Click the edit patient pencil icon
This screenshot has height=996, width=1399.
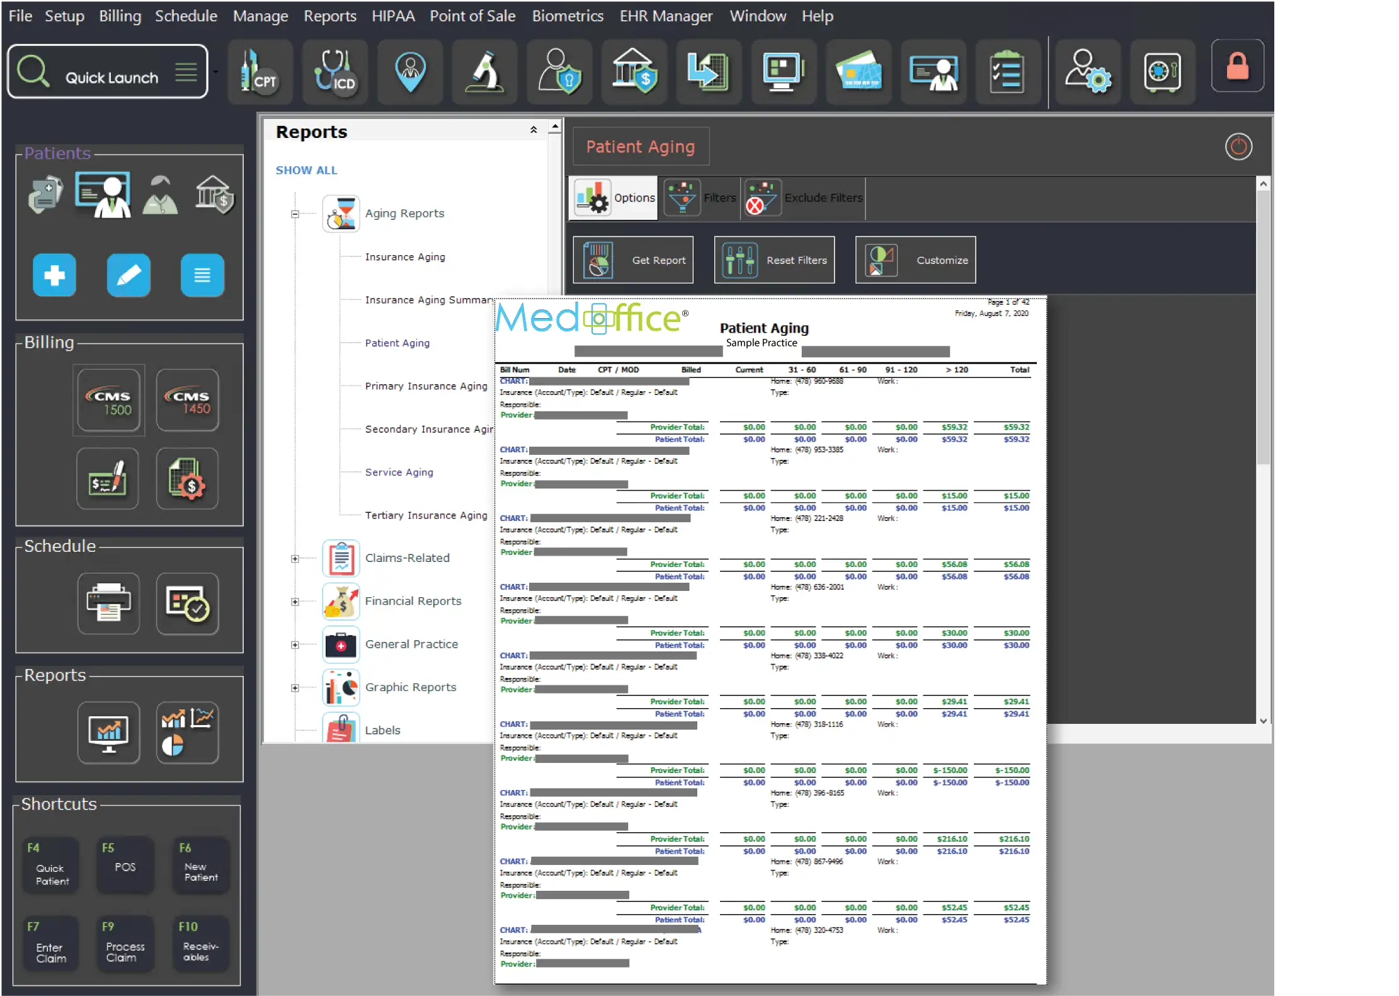[128, 275]
